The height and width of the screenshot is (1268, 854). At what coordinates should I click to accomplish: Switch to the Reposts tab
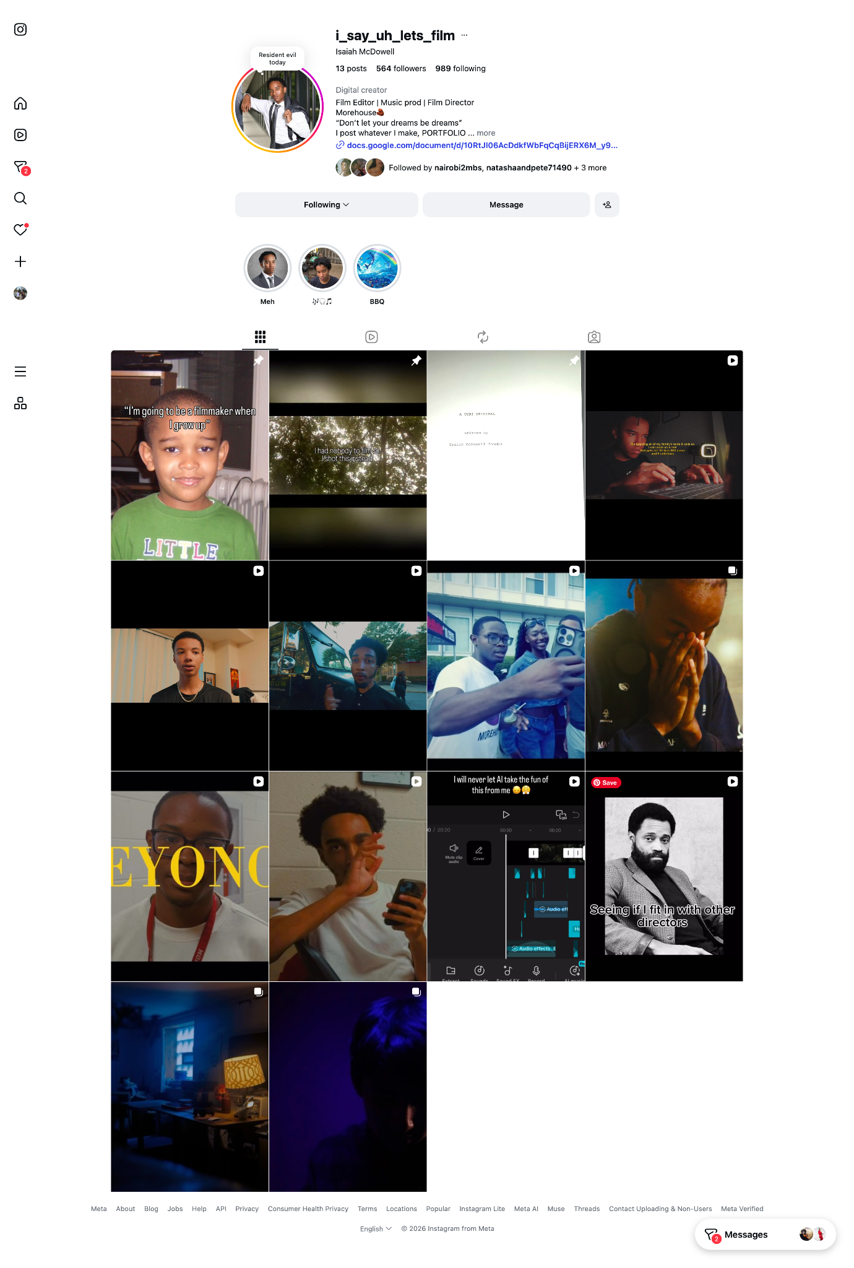483,337
